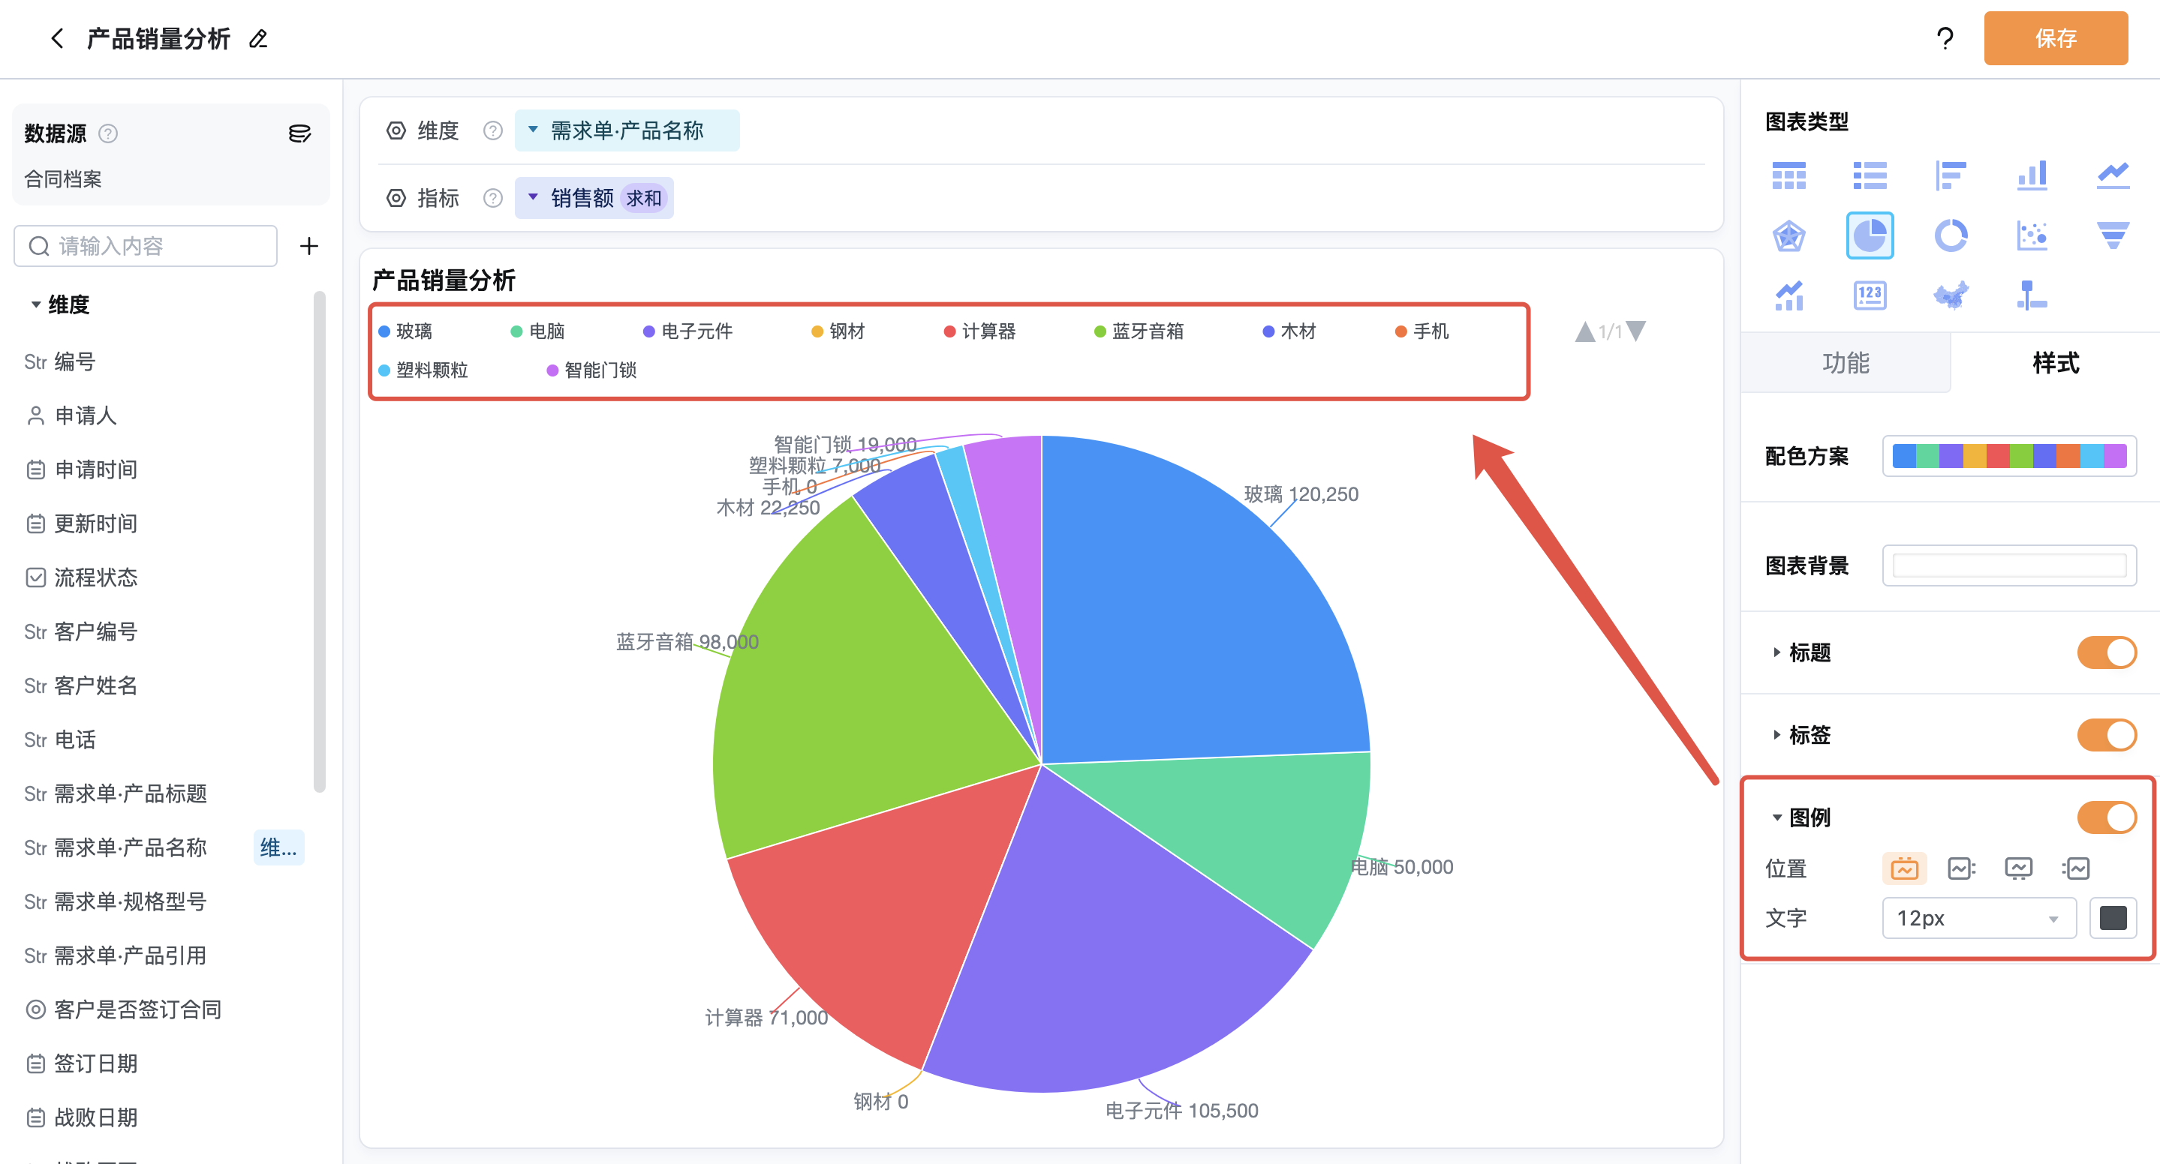This screenshot has width=2160, height=1164.
Task: Set legend position to right
Action: point(1961,868)
